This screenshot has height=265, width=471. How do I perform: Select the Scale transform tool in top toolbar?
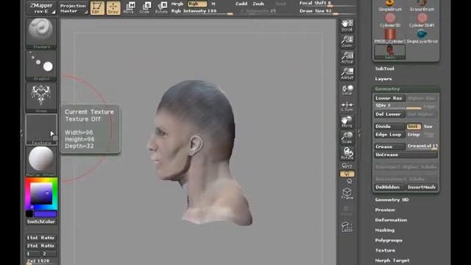pos(145,7)
